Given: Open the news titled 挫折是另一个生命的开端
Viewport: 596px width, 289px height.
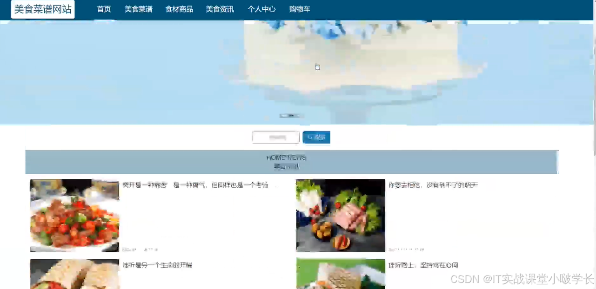Looking at the screenshot, I should [x=157, y=265].
